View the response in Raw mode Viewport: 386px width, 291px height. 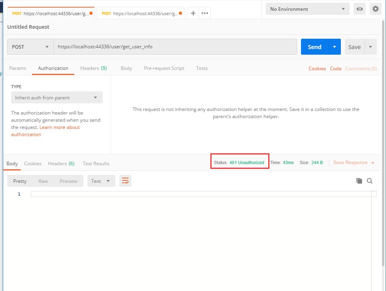point(43,180)
